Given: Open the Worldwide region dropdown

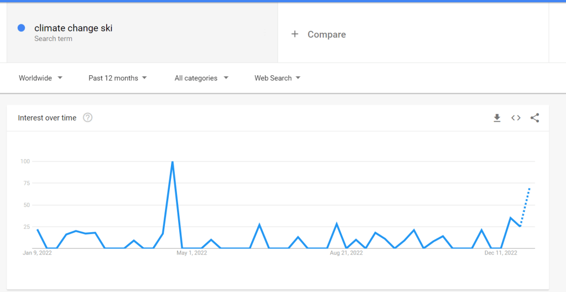Looking at the screenshot, I should pos(40,78).
